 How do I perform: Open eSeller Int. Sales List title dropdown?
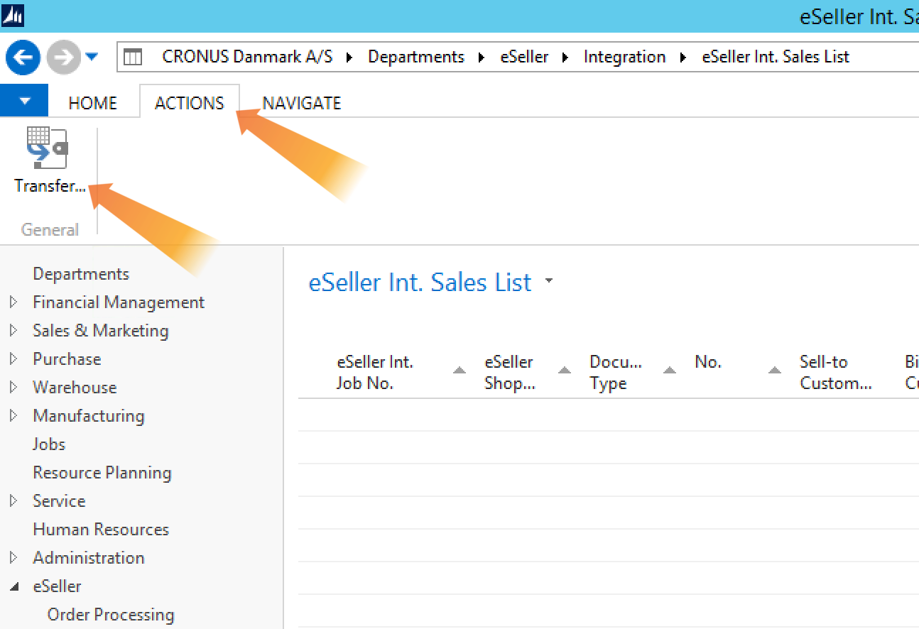click(x=548, y=281)
